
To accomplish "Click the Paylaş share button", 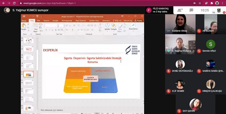I will pos(138,20).
